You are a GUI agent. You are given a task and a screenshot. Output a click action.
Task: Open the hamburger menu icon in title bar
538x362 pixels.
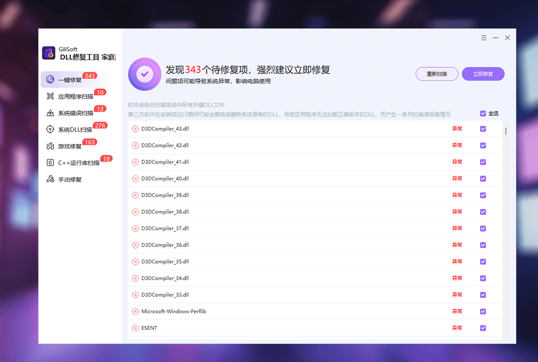click(x=484, y=38)
